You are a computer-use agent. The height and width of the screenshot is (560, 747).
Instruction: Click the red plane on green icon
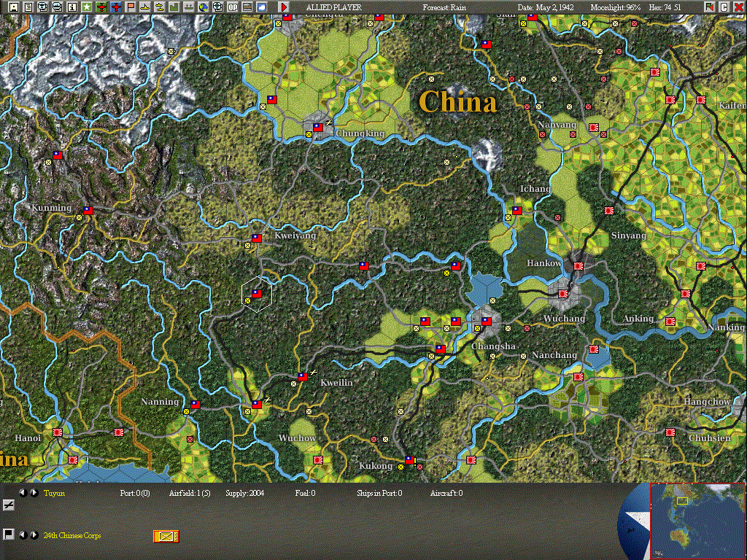tap(101, 7)
